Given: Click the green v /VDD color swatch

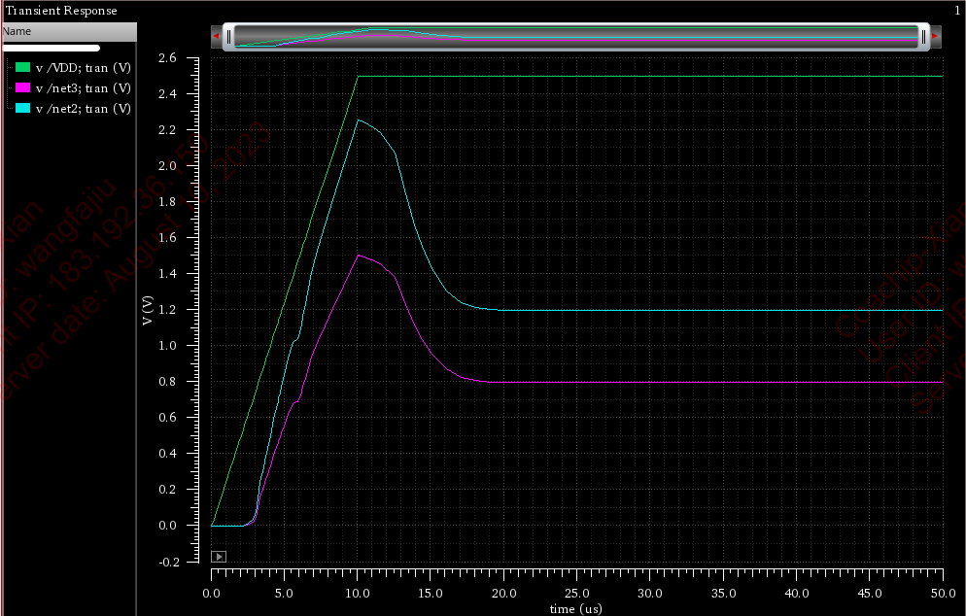Looking at the screenshot, I should (x=23, y=68).
